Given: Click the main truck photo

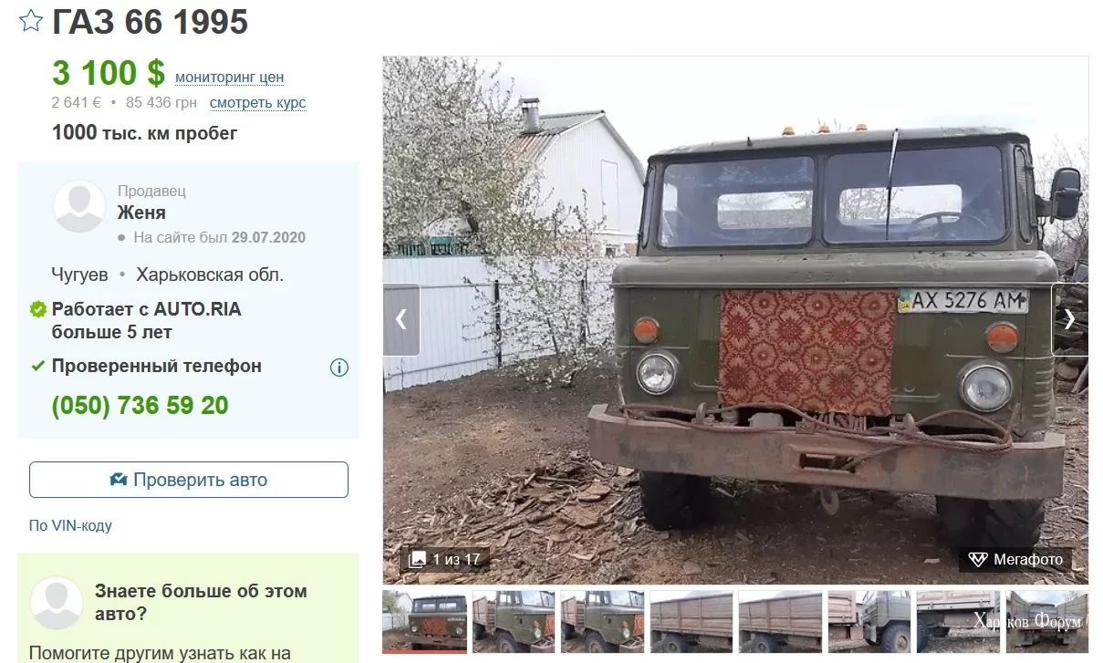Looking at the screenshot, I should (x=735, y=320).
